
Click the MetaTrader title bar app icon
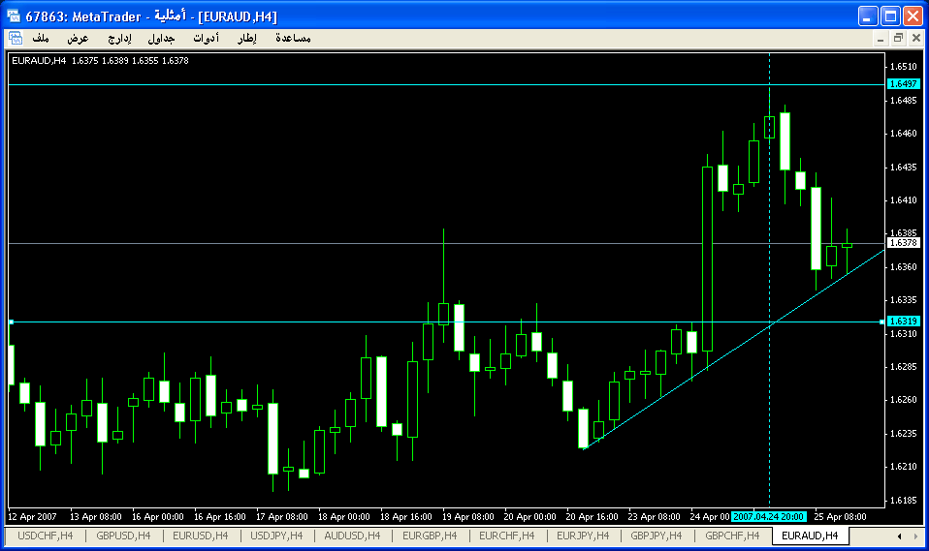tap(13, 16)
